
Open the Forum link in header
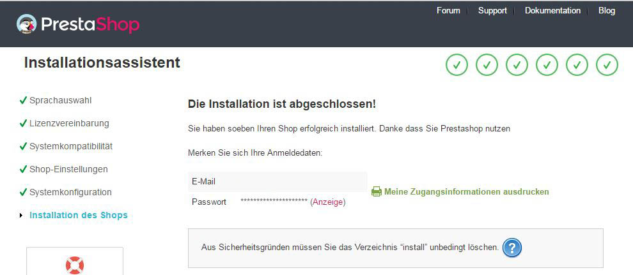[x=448, y=10]
